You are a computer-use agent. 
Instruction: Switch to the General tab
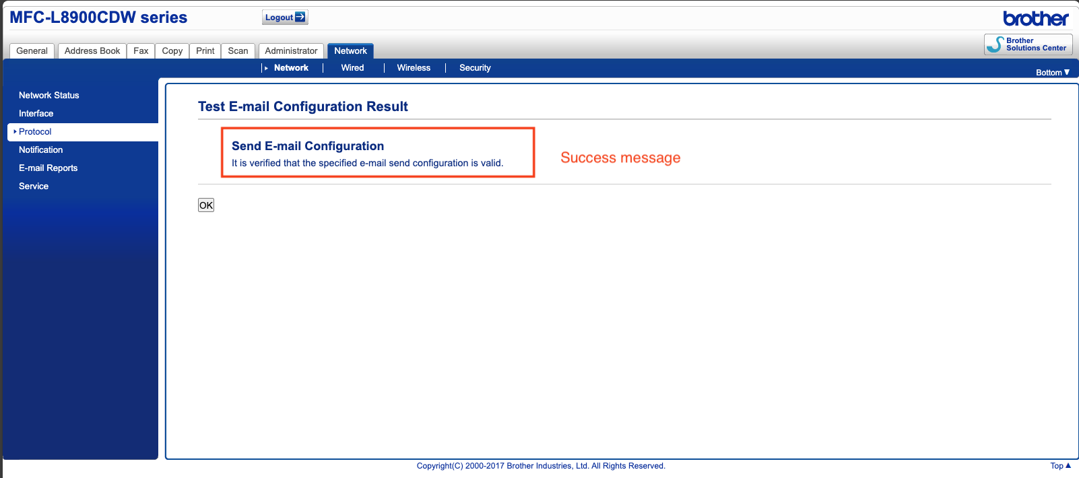[32, 51]
